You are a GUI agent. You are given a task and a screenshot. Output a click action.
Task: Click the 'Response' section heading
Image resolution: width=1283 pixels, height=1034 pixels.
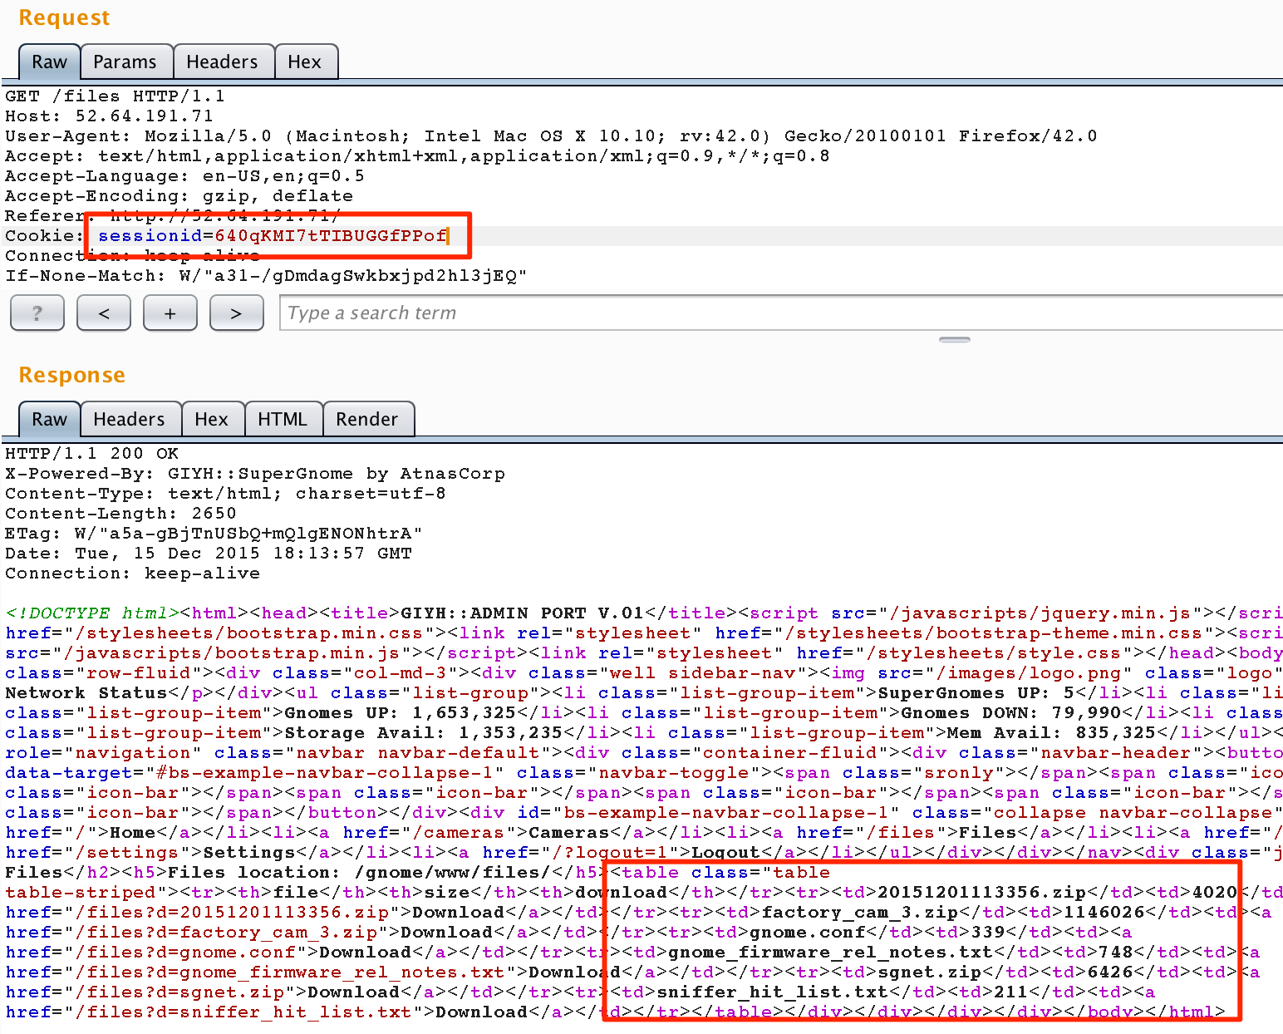[x=71, y=375]
